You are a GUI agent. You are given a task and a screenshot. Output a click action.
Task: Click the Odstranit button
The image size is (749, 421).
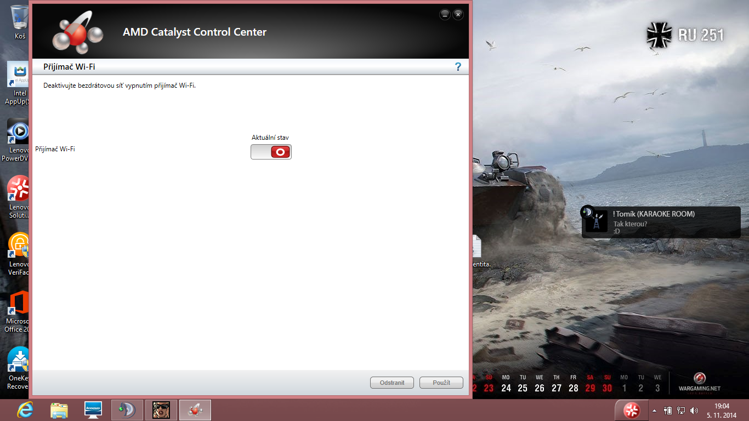tap(392, 383)
